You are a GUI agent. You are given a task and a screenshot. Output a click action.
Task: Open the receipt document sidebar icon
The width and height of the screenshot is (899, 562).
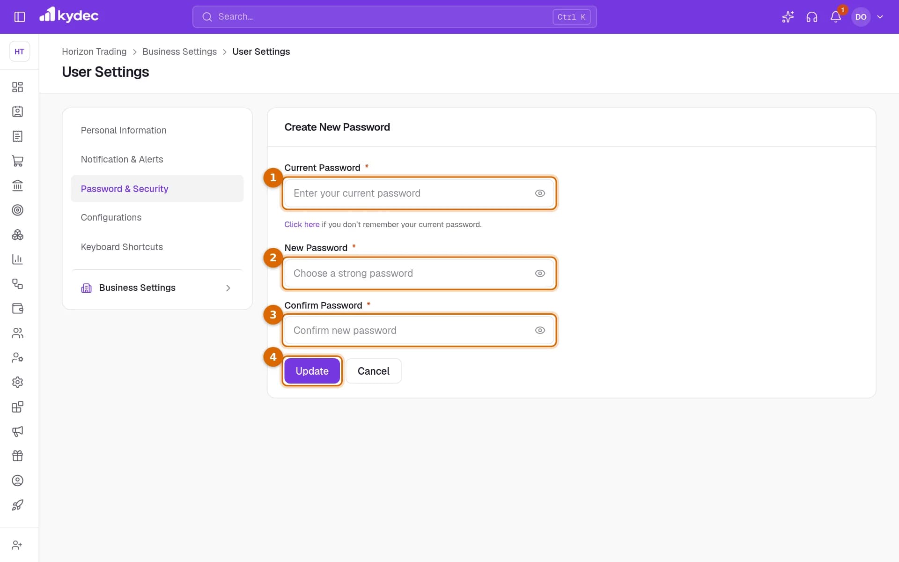click(17, 136)
